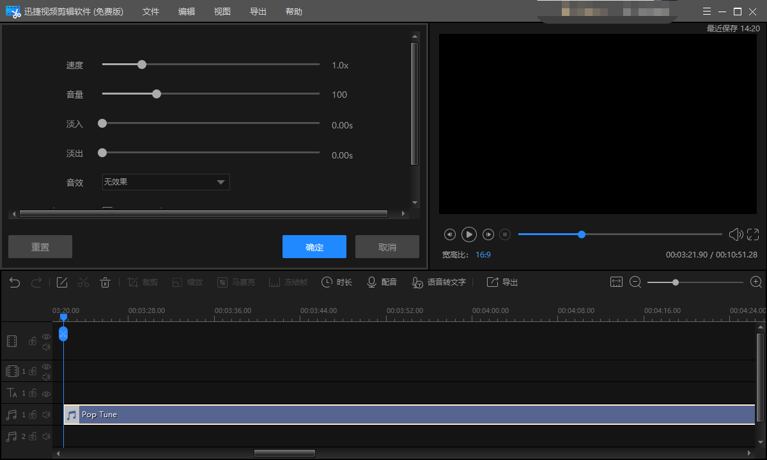Image resolution: width=767 pixels, height=460 pixels.
Task: Mute overlay track 1 audio
Action: pyautogui.click(x=46, y=377)
